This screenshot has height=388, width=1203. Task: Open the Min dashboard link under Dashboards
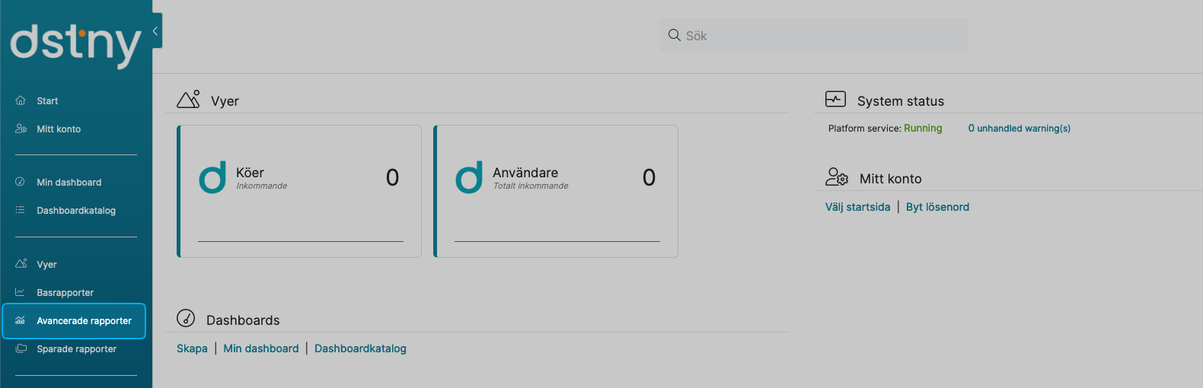click(x=261, y=348)
